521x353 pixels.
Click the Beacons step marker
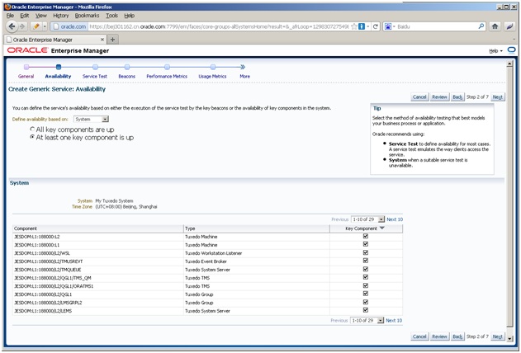(x=127, y=67)
